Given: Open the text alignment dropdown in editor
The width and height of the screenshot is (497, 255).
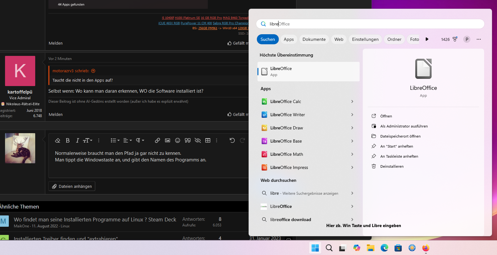Looking at the screenshot, I should tap(127, 140).
